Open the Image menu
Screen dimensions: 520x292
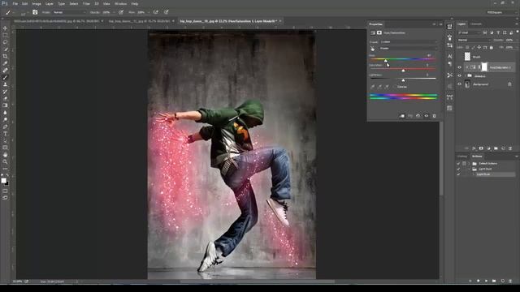pos(37,3)
